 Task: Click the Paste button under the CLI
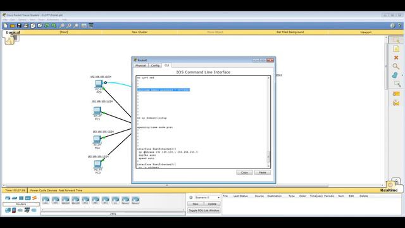point(263,172)
